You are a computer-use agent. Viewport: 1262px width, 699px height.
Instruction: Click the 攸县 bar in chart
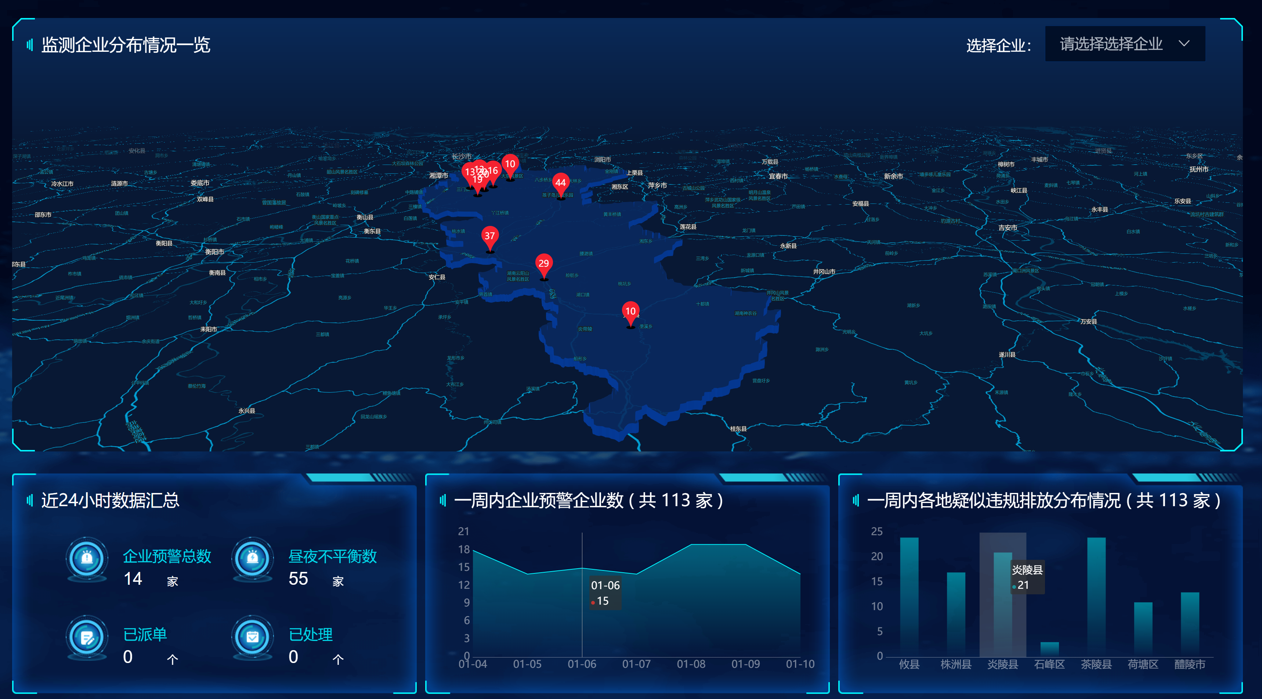click(x=909, y=597)
